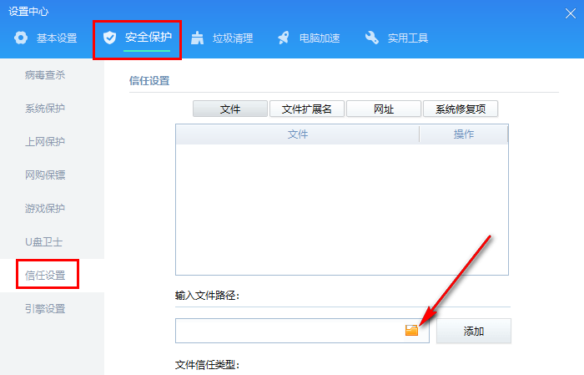Close the 设置中心 window
The image size is (584, 375).
point(570,13)
